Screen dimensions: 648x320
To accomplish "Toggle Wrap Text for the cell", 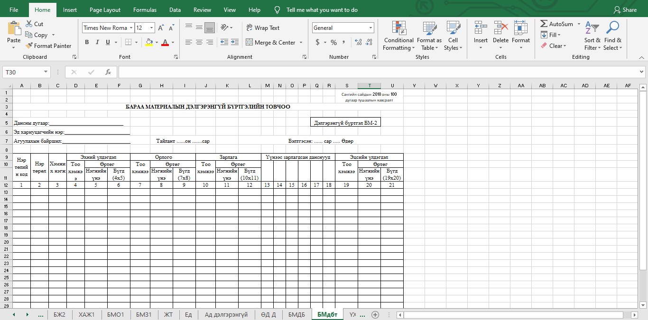I will (263, 28).
